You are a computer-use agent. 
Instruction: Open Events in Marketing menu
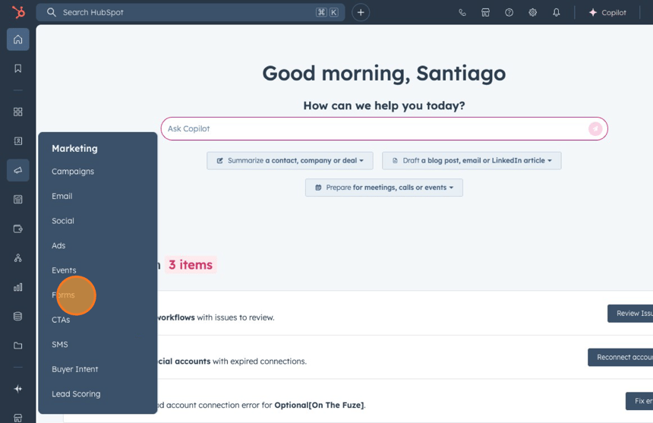[64, 270]
